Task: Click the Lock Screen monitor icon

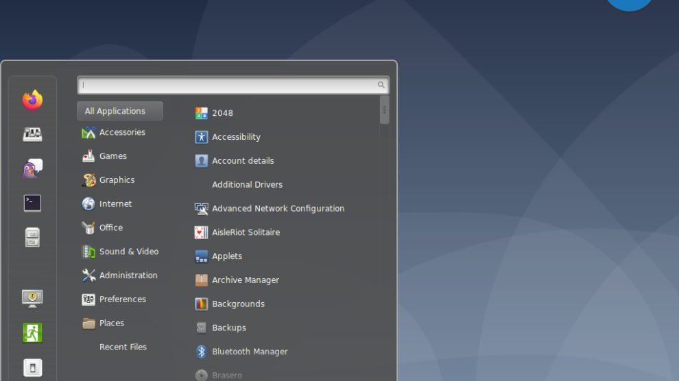Action: point(32,298)
